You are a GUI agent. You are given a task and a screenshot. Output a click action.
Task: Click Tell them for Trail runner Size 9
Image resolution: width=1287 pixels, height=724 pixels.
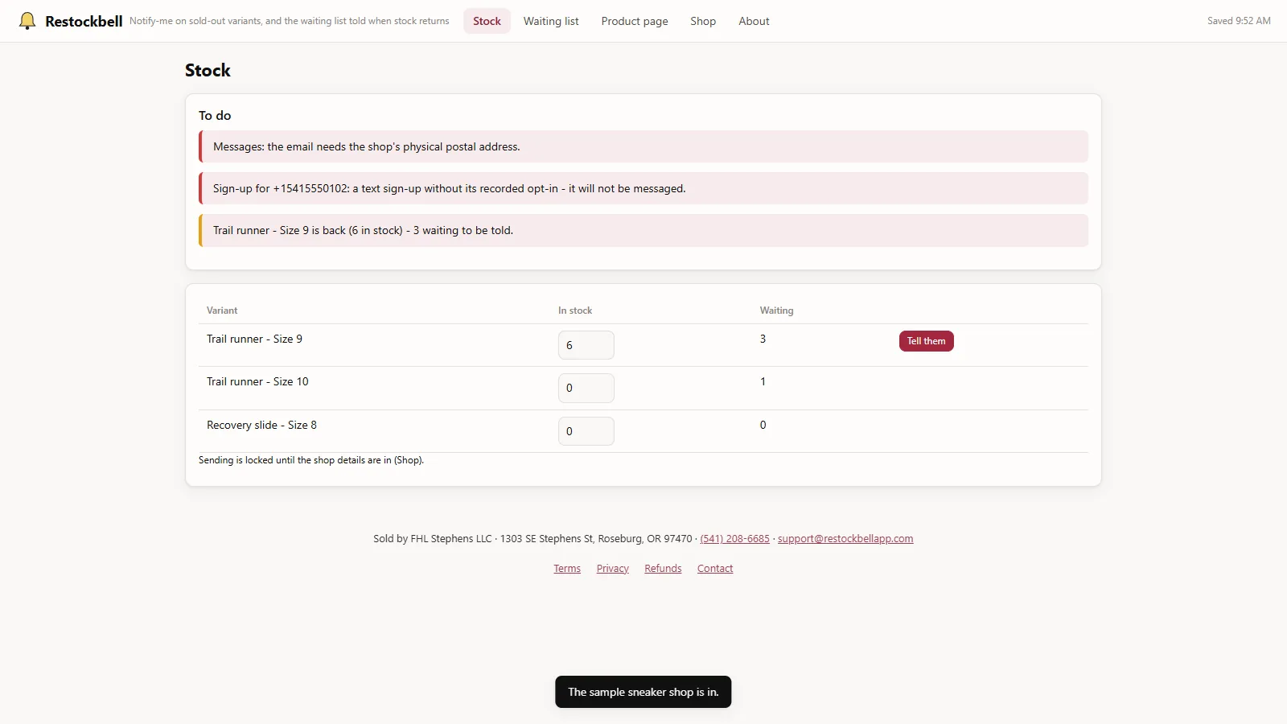[x=926, y=341]
